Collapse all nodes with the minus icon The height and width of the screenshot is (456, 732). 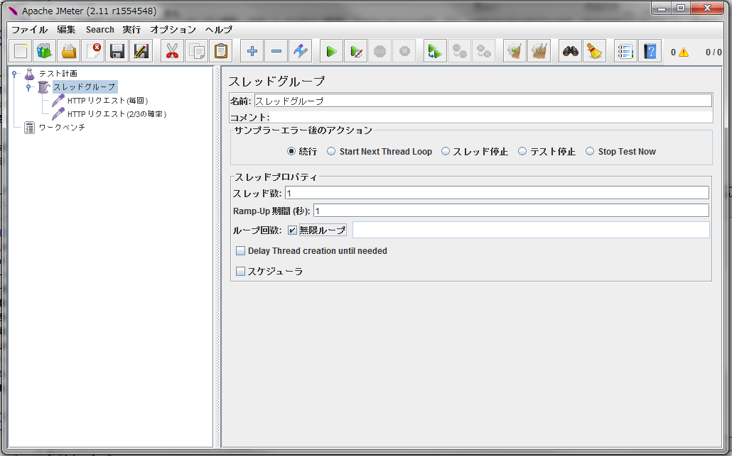(276, 51)
